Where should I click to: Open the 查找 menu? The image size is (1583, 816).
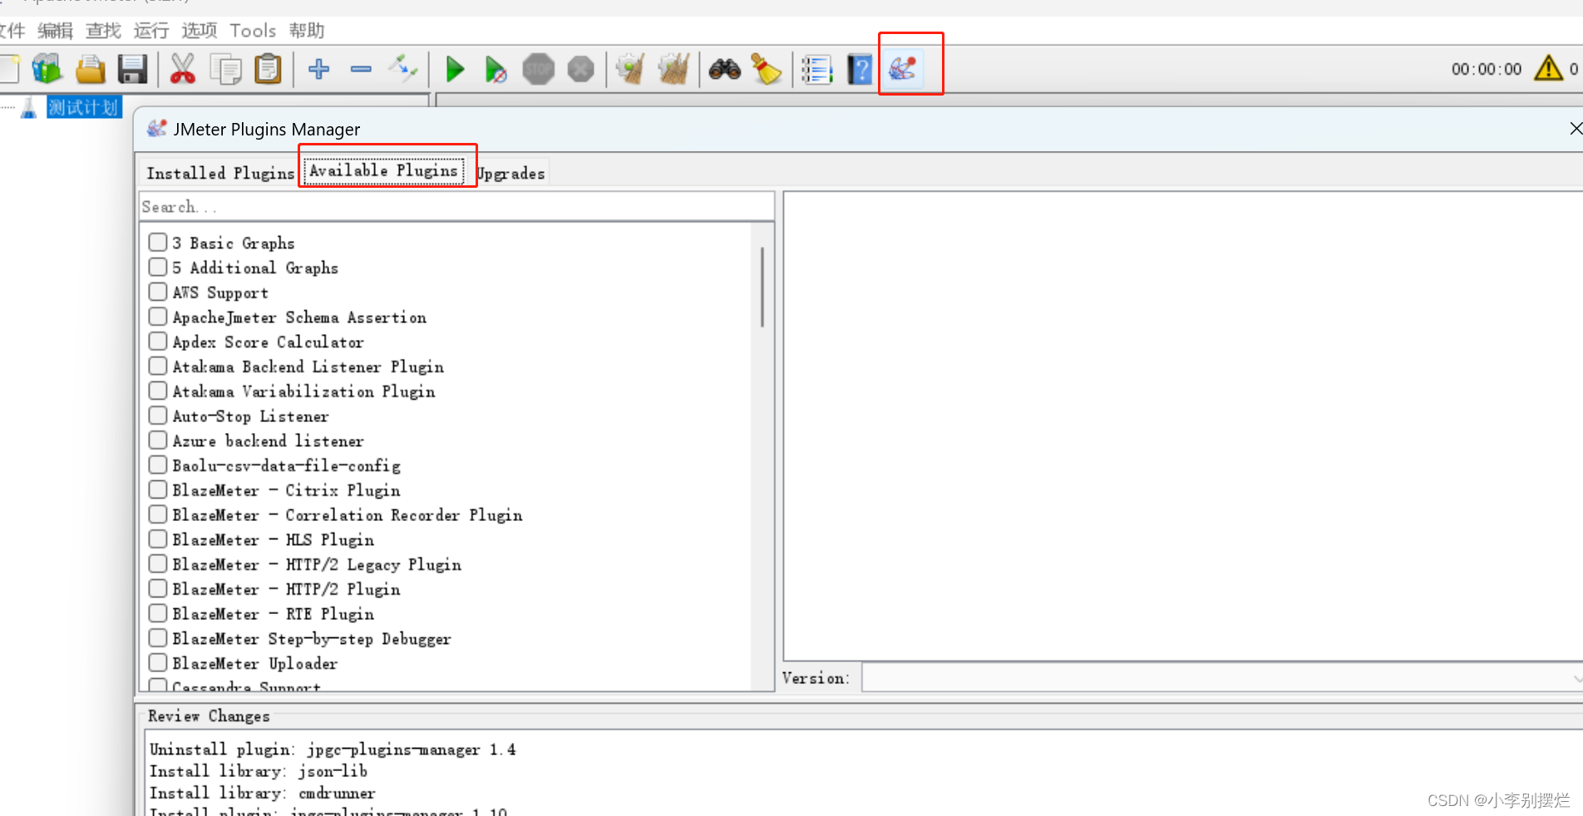click(103, 31)
